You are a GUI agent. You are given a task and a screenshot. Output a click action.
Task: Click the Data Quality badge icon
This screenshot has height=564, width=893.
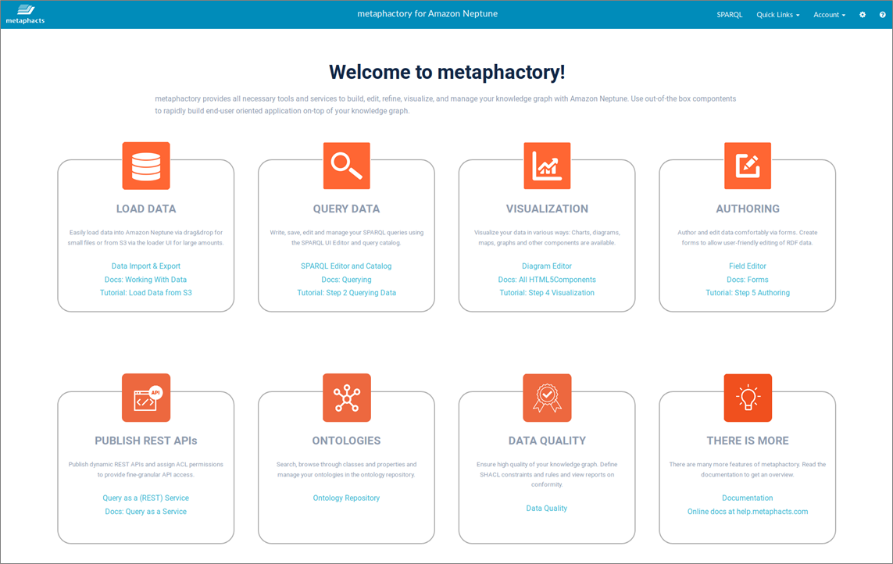[547, 398]
